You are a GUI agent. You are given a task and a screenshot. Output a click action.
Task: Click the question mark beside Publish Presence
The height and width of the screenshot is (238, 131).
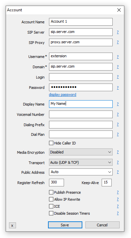(x=118, y=192)
